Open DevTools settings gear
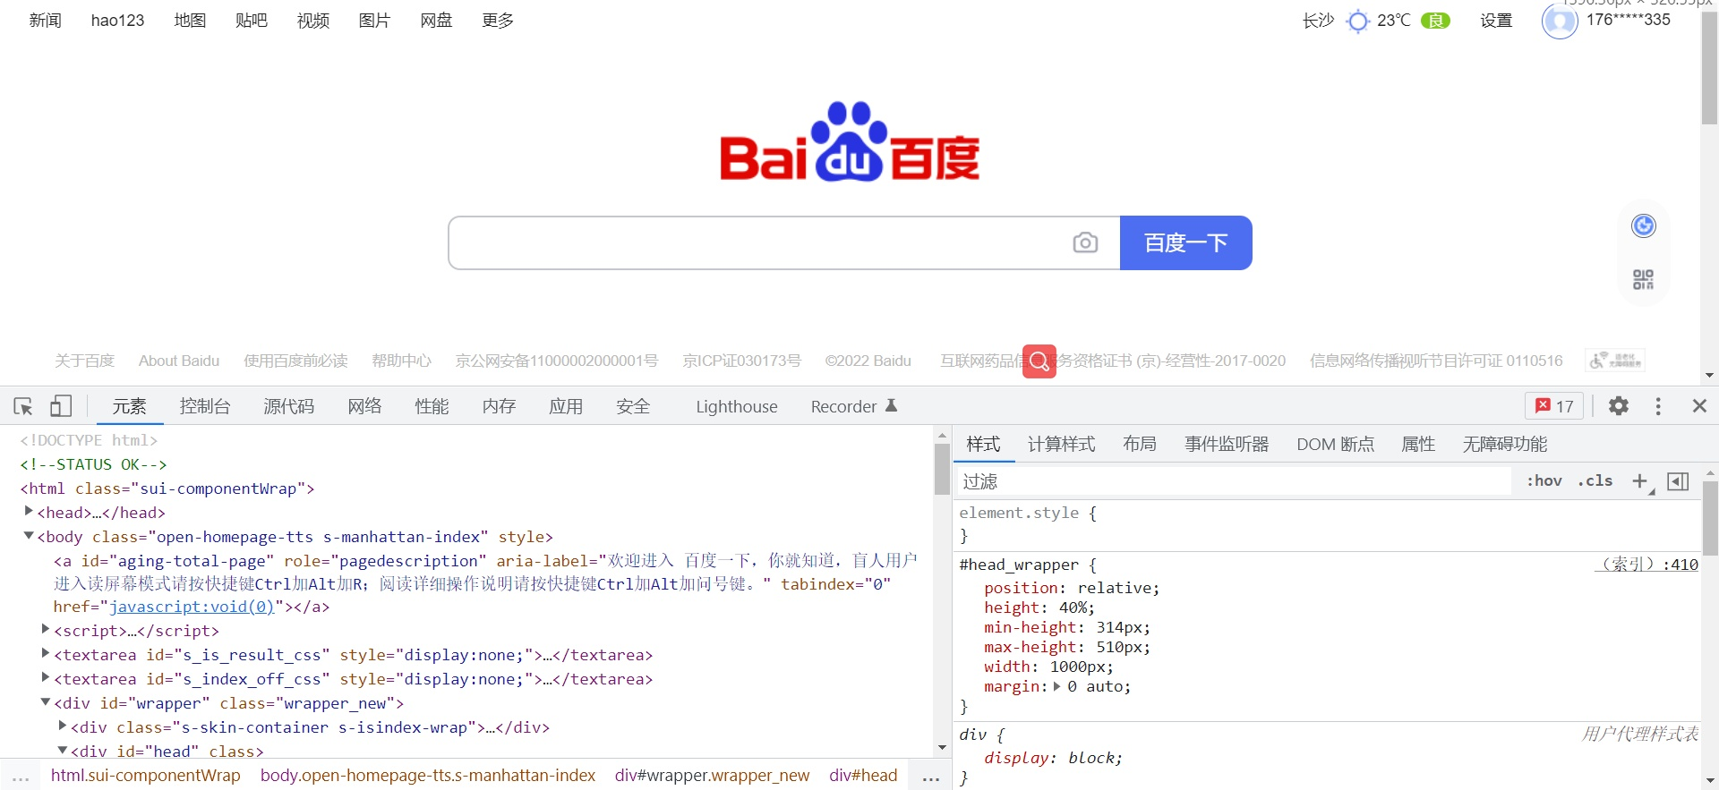The height and width of the screenshot is (790, 1719). [x=1619, y=406]
